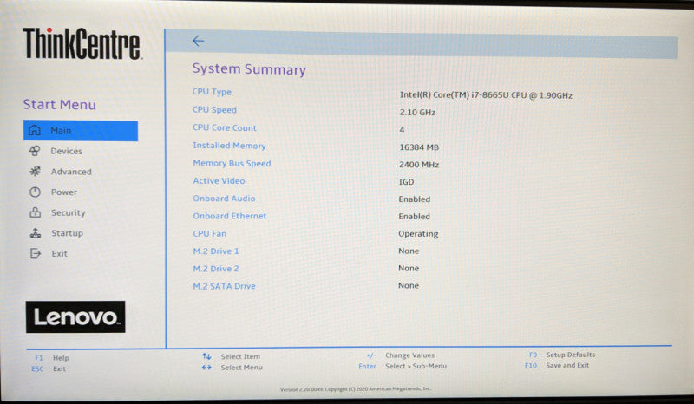This screenshot has width=694, height=404.
Task: Click Enabled value for Onboard Ethernet
Action: point(415,217)
